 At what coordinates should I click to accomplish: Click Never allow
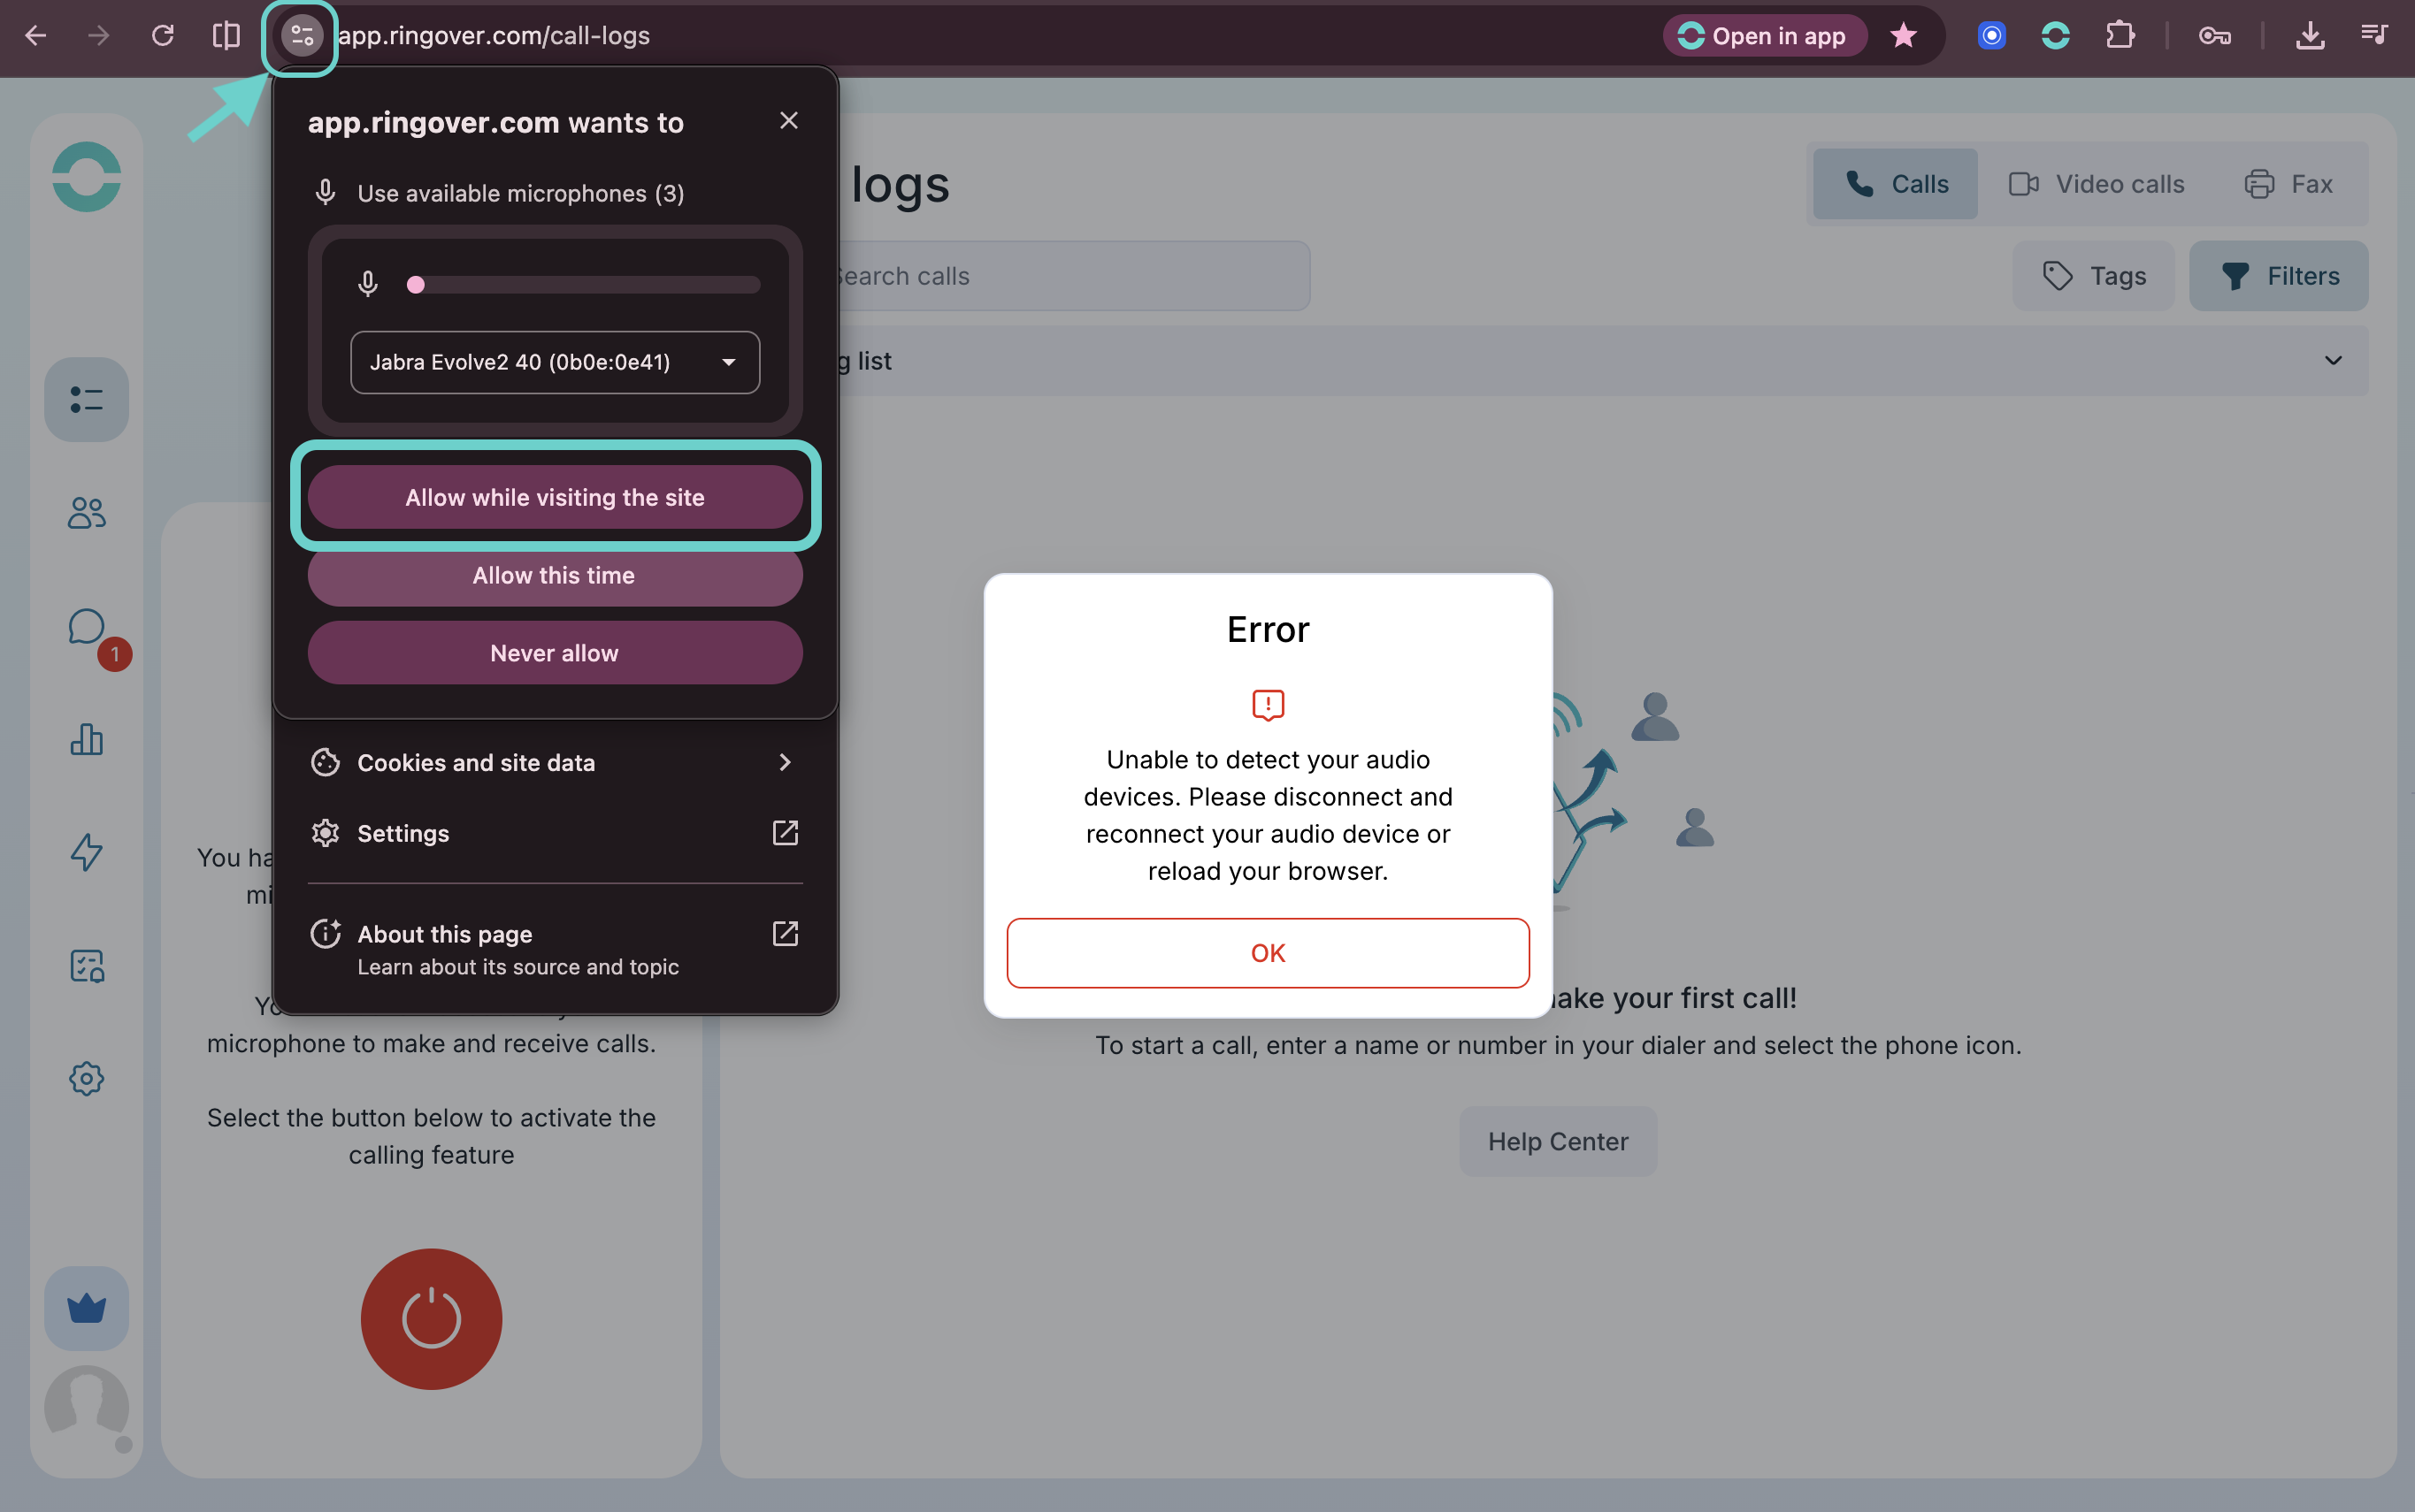pos(556,653)
